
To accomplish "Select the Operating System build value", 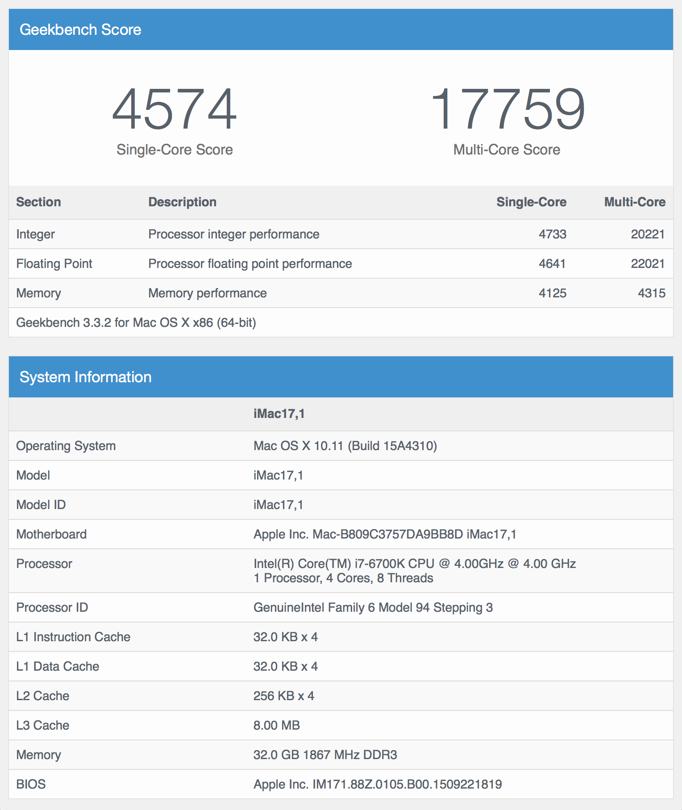I will tap(345, 446).
